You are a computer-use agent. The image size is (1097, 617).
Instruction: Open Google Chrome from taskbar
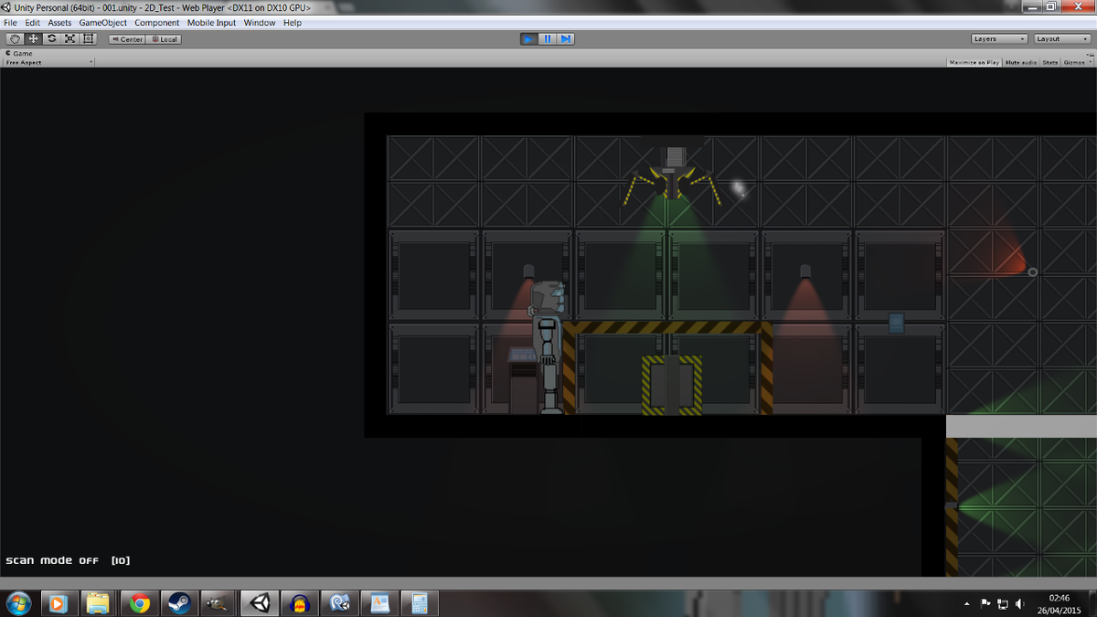139,603
